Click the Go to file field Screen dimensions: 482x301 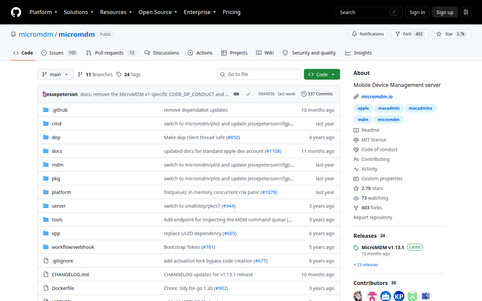click(x=259, y=74)
